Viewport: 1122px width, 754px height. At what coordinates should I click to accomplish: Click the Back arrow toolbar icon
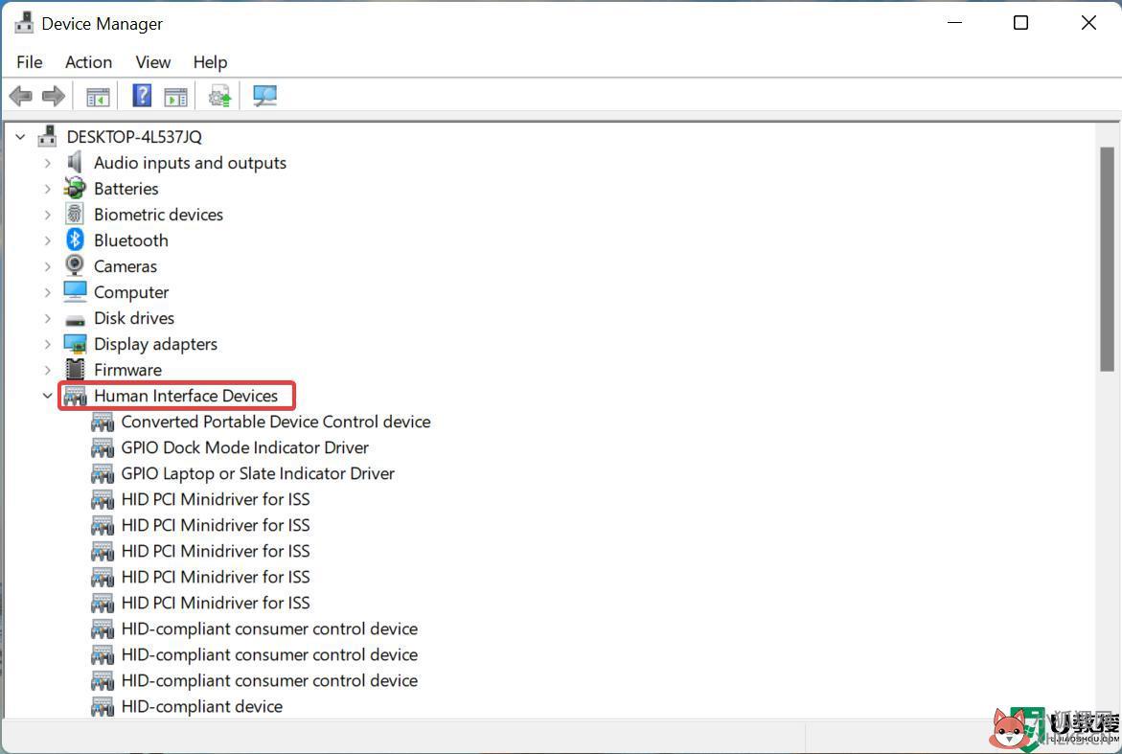pos(21,96)
